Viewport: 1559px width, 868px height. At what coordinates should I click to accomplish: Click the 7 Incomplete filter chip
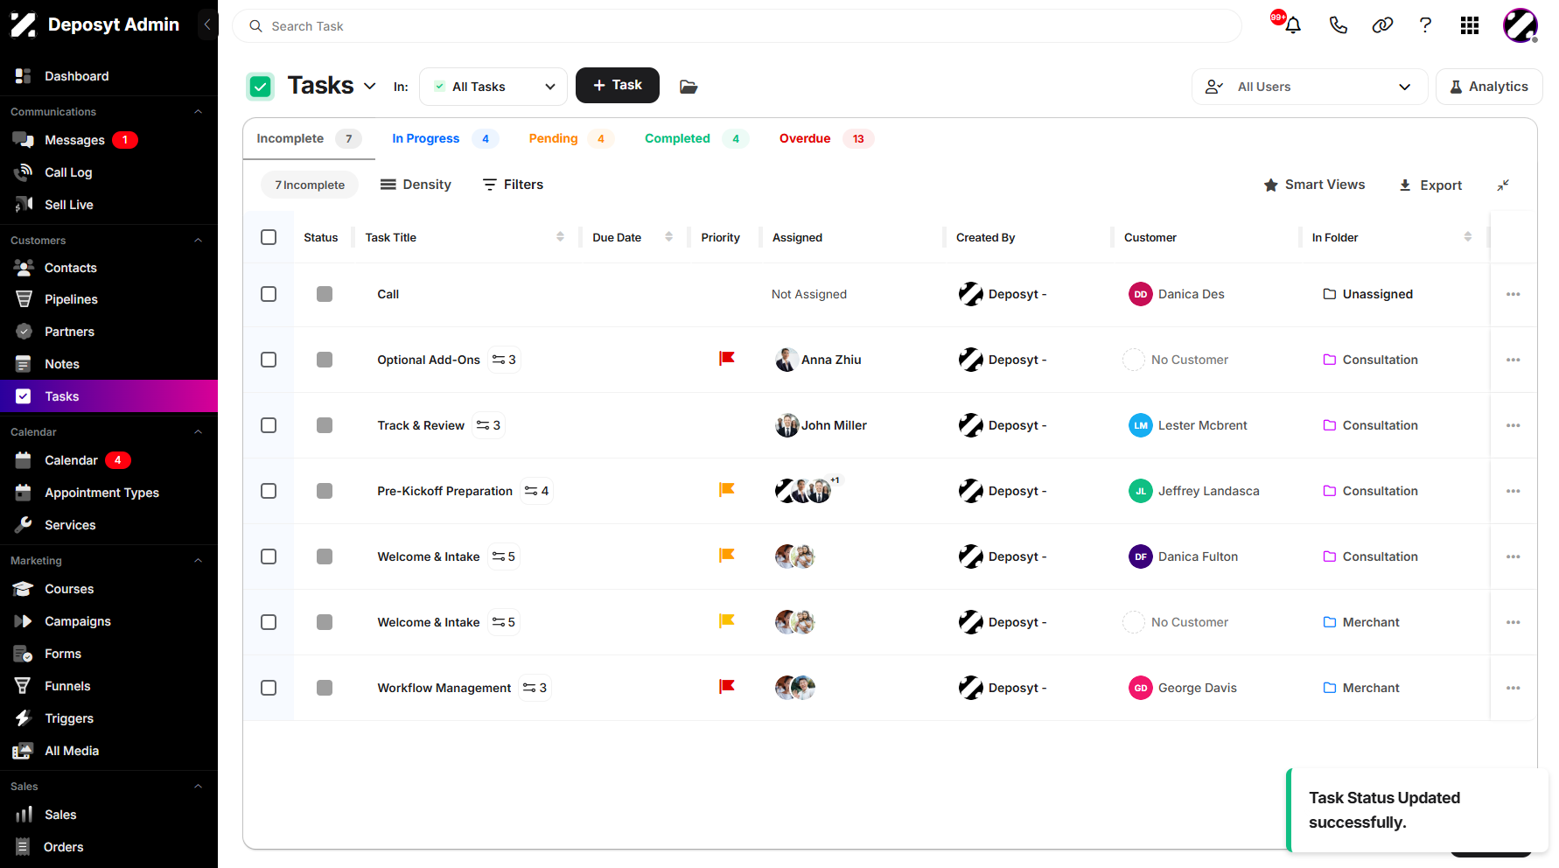(310, 185)
